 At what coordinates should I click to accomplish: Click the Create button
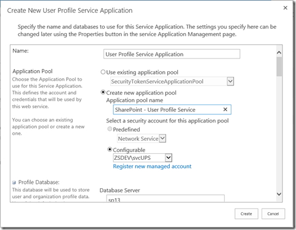[246, 214]
